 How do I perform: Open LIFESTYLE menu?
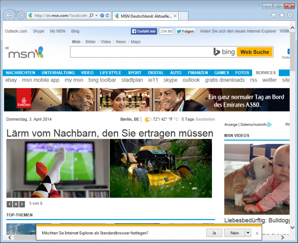point(110,73)
